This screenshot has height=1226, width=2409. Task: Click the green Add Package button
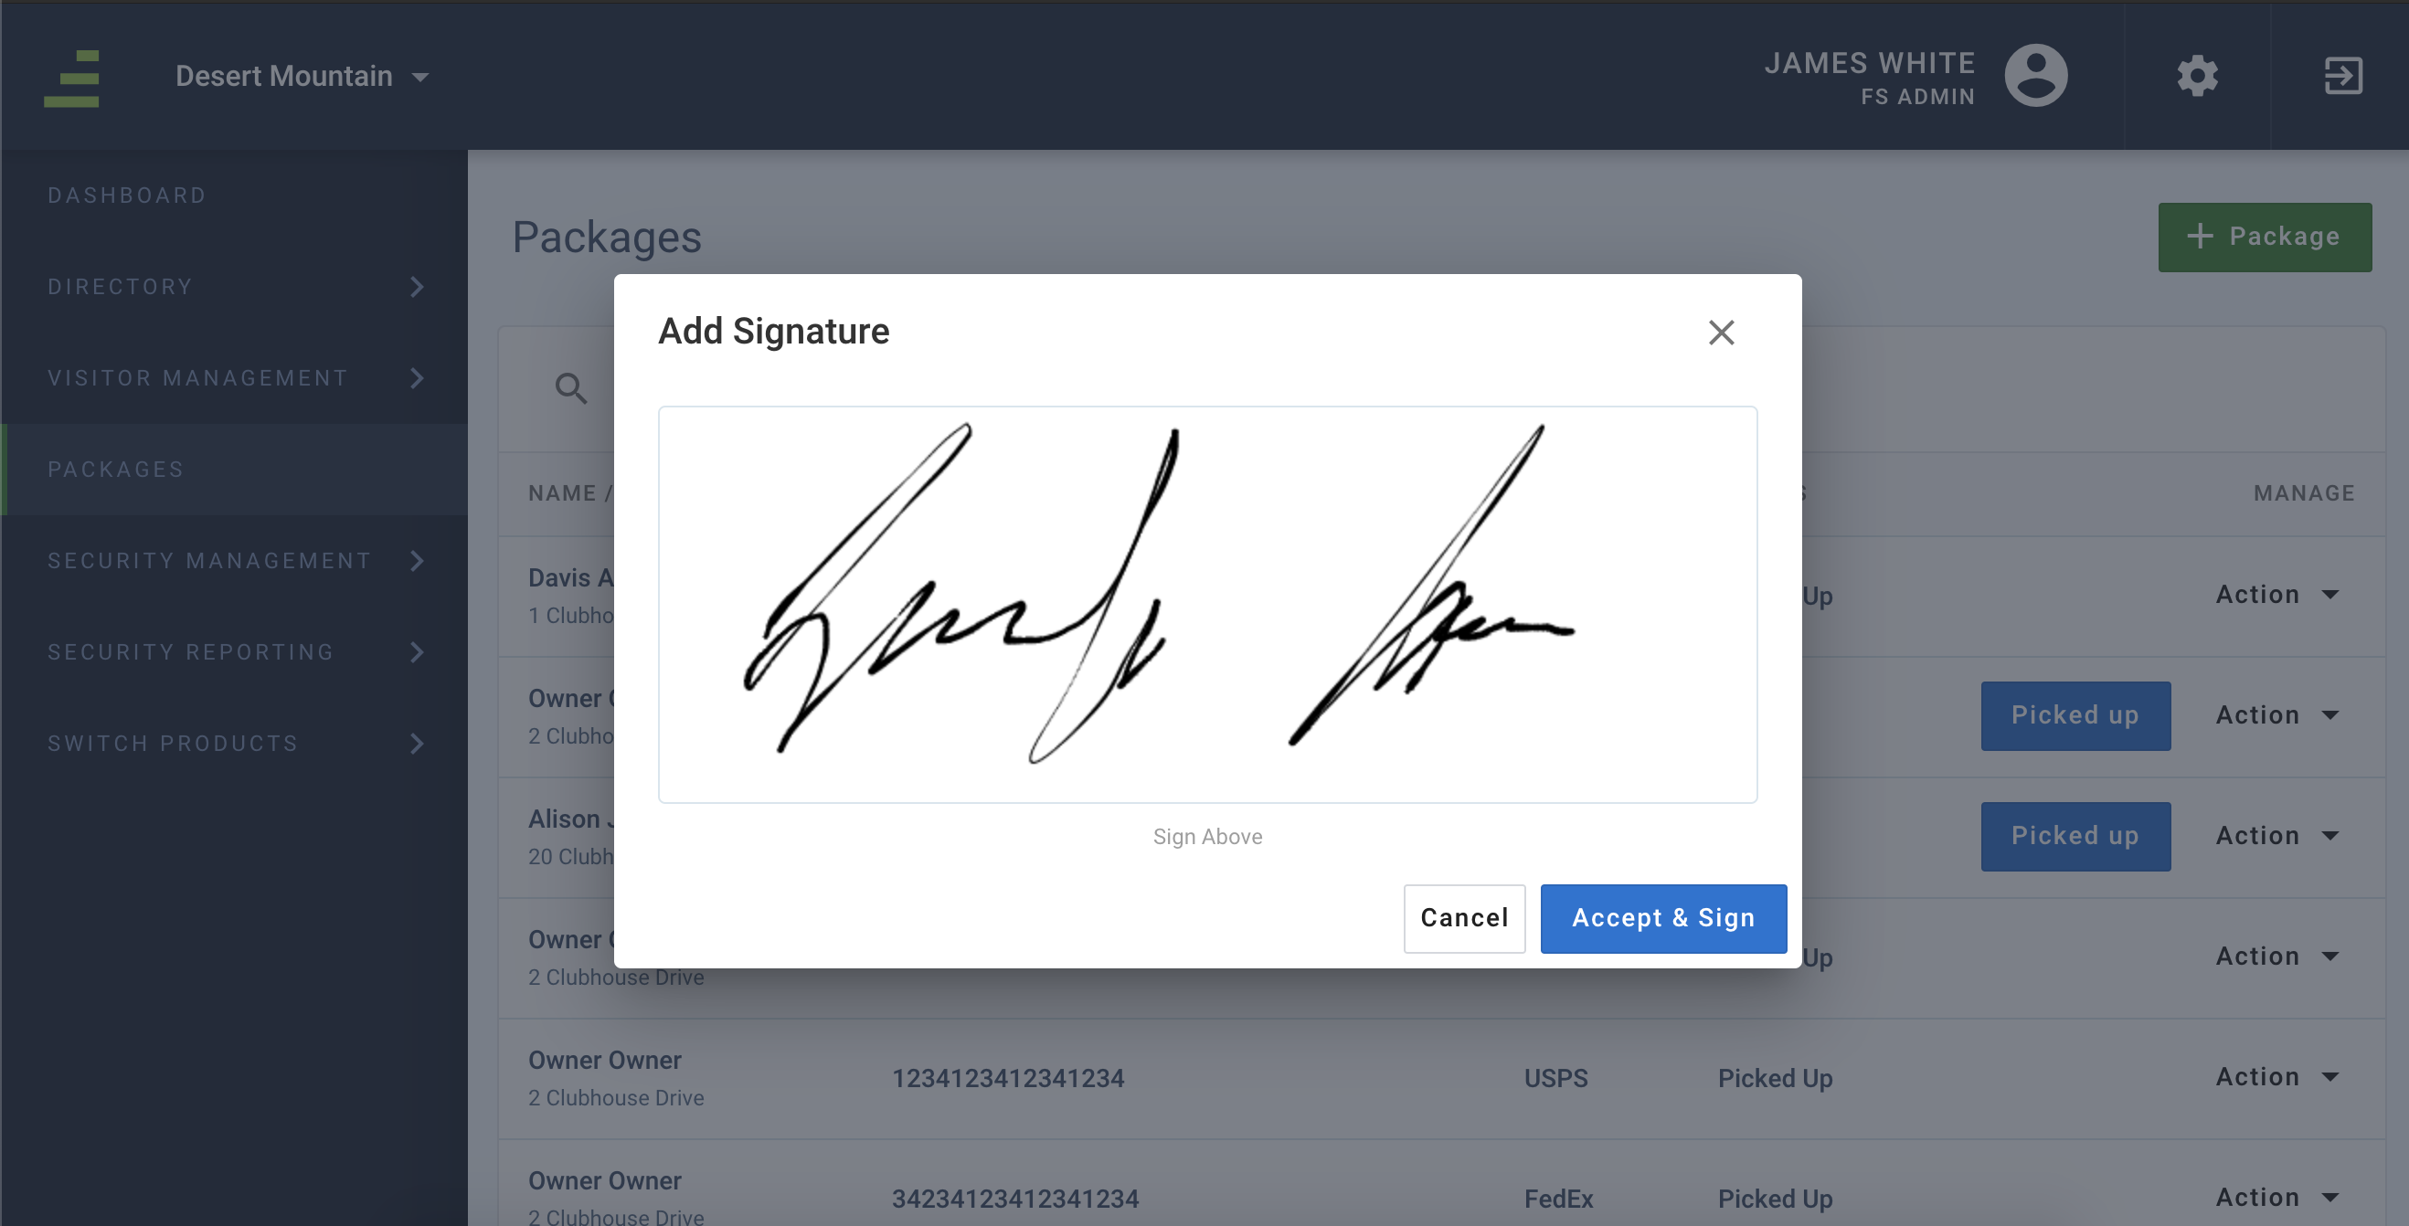2264,237
